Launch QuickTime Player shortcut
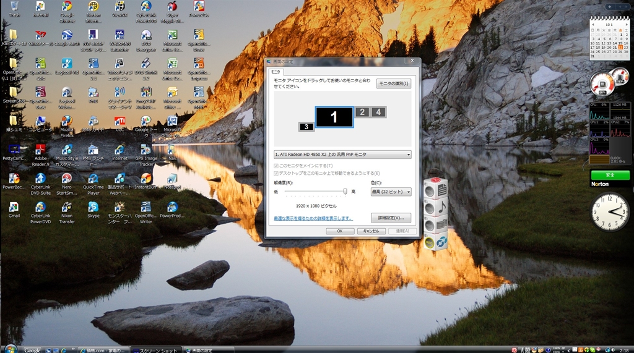The image size is (634, 353). [x=93, y=184]
